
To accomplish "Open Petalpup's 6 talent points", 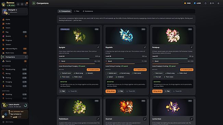I will point(187,70).
